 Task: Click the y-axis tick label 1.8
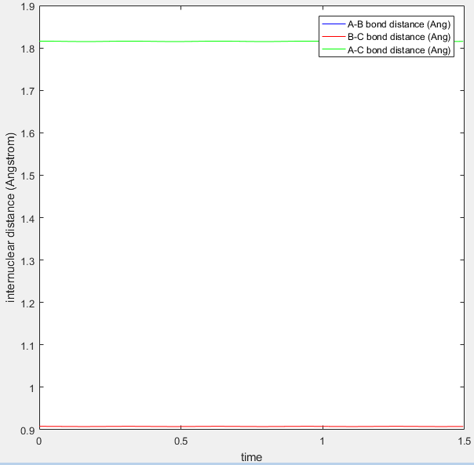point(27,49)
